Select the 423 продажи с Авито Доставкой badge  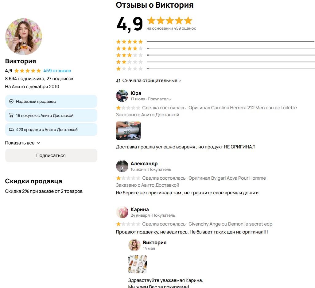tap(51, 129)
